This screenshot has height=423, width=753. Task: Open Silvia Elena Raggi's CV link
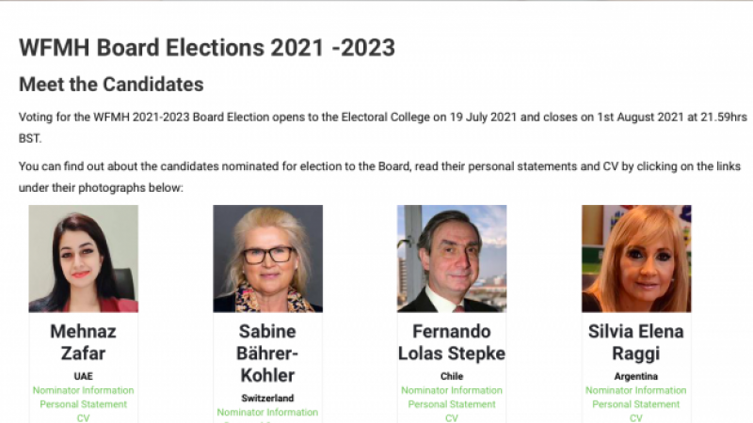[x=636, y=417]
